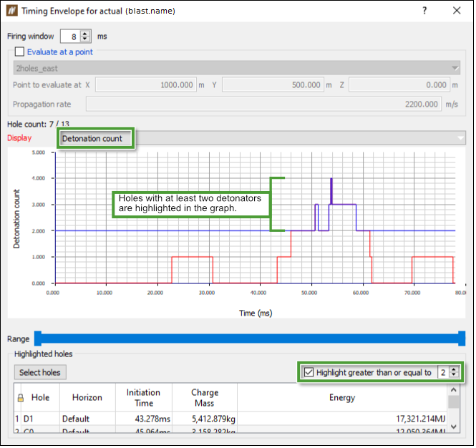This screenshot has height=448, width=476.
Task: Sort by the Energy column header
Action: [x=342, y=397]
